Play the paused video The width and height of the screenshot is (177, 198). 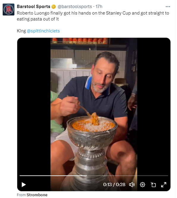click(23, 185)
